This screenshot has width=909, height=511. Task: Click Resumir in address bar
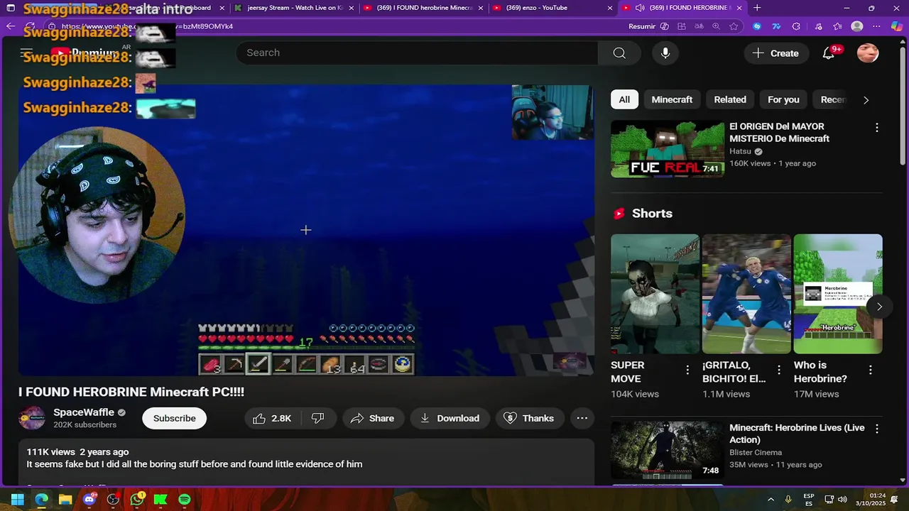point(642,26)
